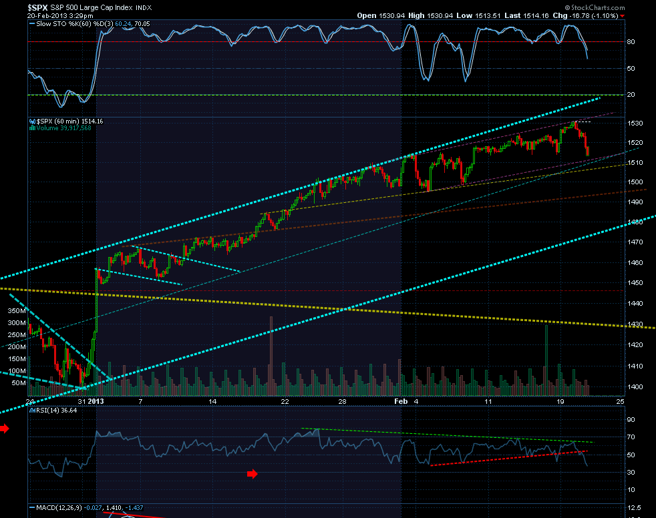Click the 1470 price axis label
This screenshot has width=656, height=518.
(635, 242)
